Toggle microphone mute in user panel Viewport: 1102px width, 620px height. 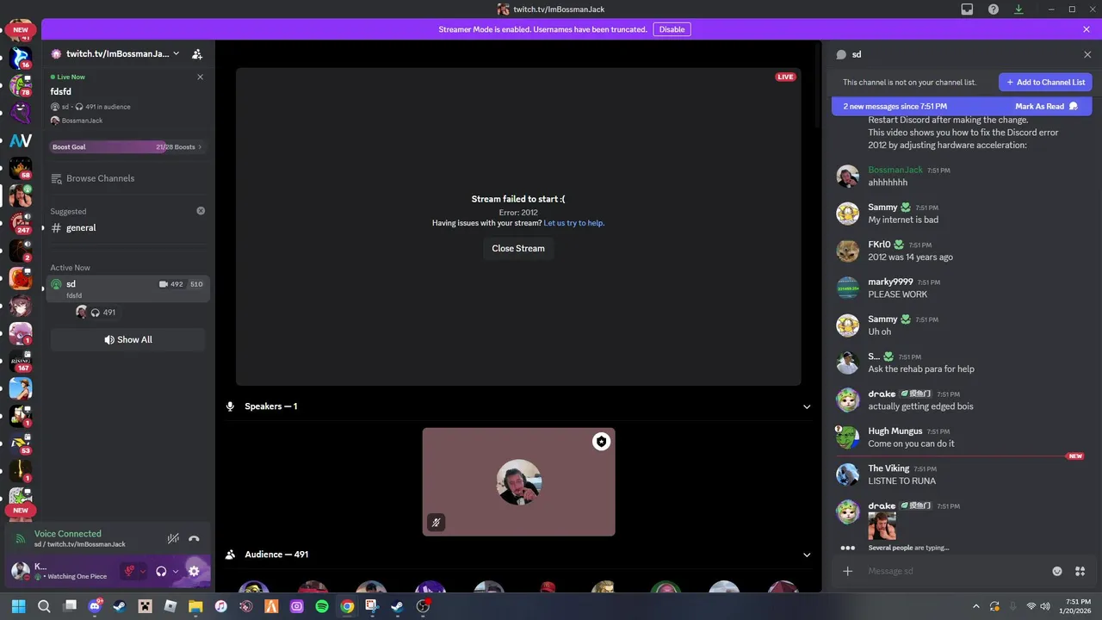pyautogui.click(x=129, y=571)
